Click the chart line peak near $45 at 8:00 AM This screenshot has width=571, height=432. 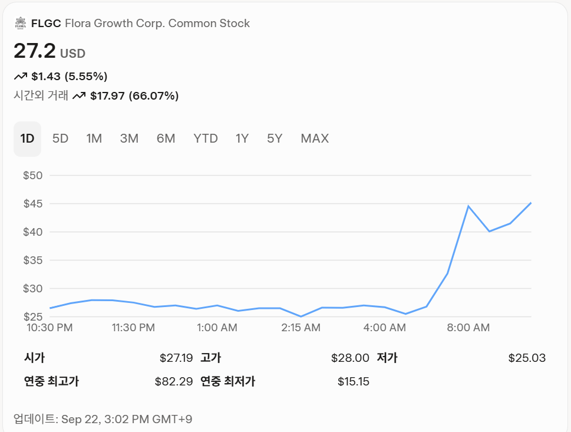[468, 206]
